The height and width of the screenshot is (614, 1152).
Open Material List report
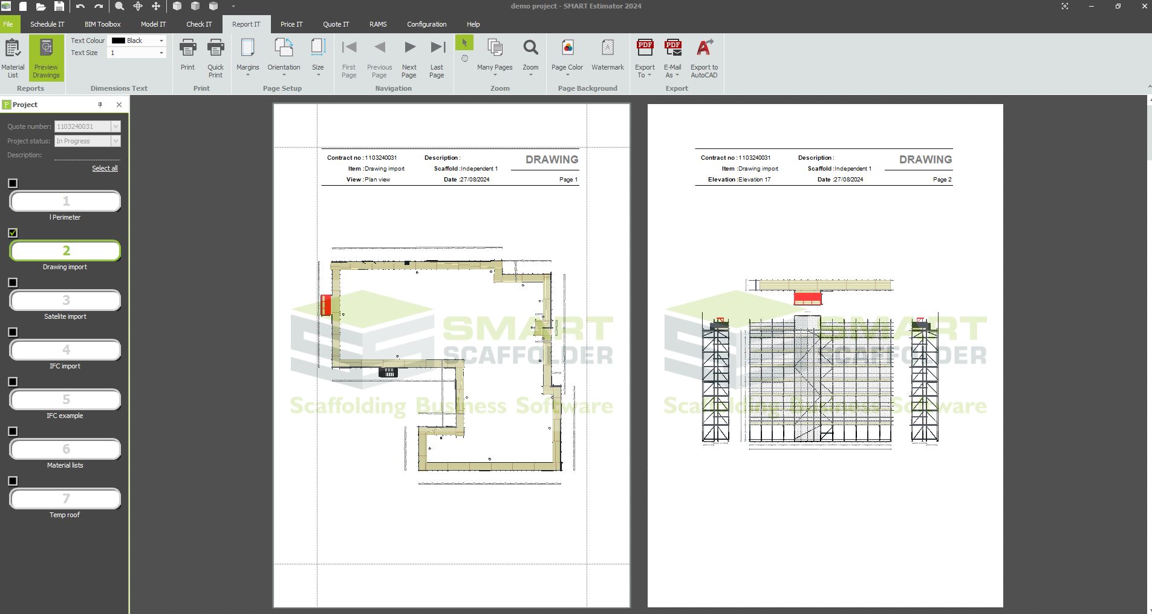coord(13,58)
